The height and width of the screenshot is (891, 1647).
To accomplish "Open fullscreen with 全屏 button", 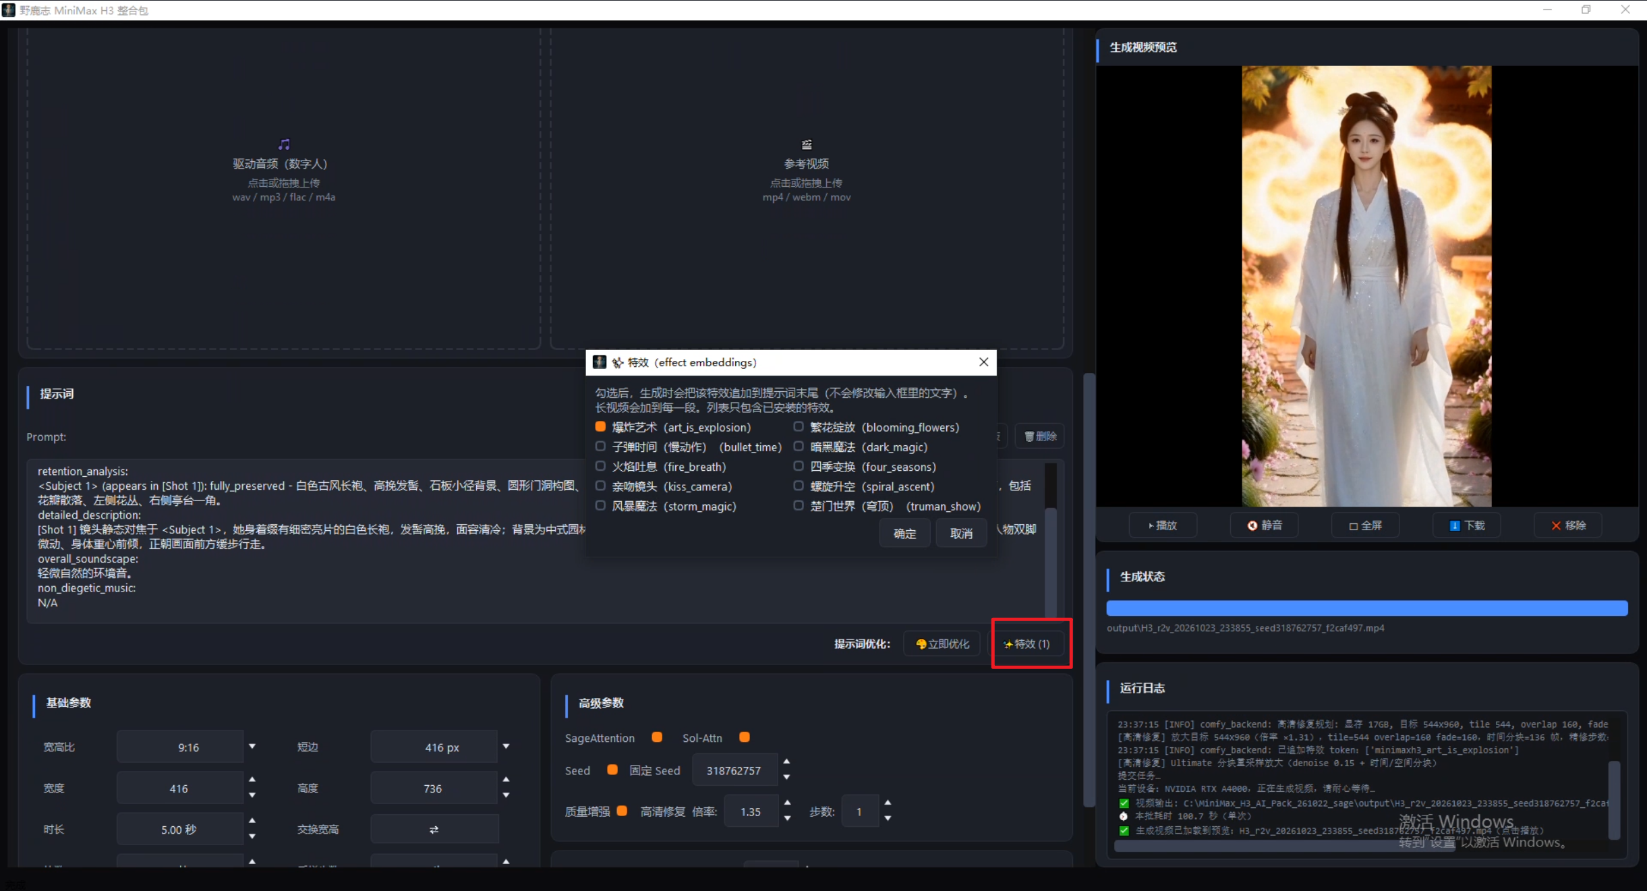I will (x=1365, y=525).
